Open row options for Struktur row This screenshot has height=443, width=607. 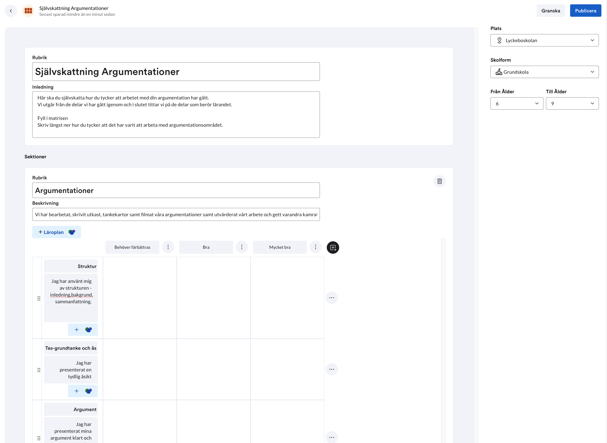coord(331,298)
